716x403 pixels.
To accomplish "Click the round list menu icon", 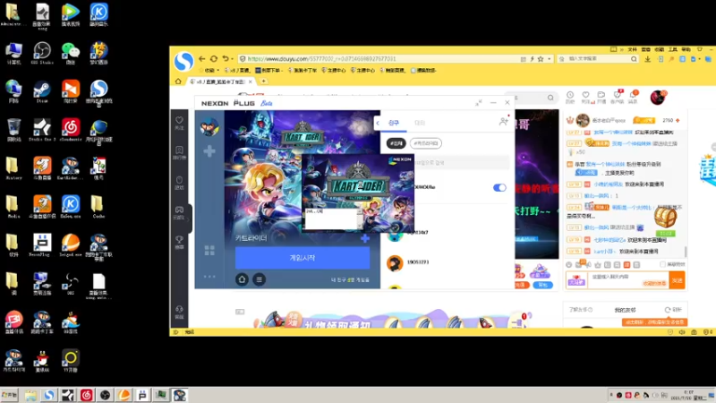I will pos(259,279).
